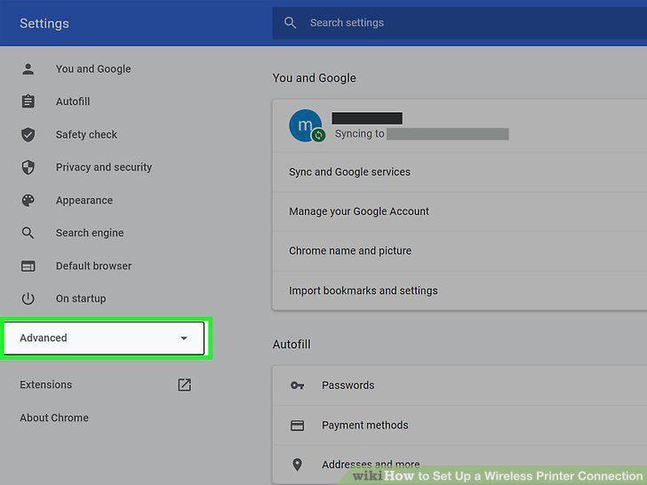Open the Passwords settings row
Viewport: 647px width, 485px height.
coord(459,386)
